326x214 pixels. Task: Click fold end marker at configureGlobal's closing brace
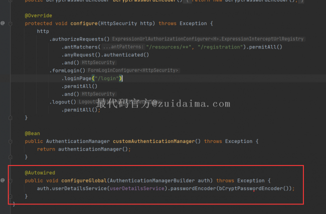[10, 196]
